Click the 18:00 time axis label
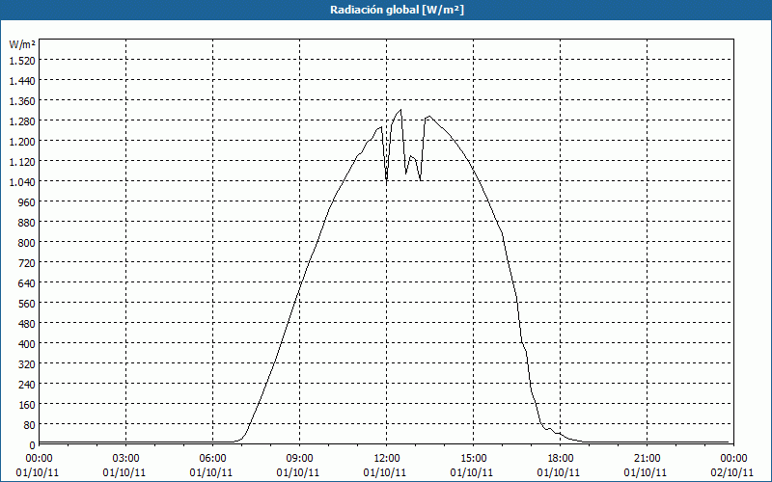Screen dimensions: 772x482 point(561,459)
